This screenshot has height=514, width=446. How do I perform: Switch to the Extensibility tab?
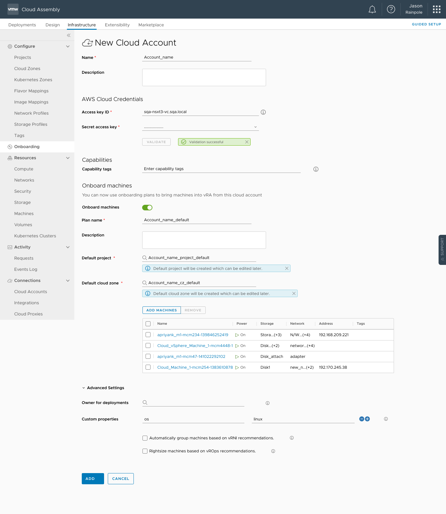click(x=117, y=25)
